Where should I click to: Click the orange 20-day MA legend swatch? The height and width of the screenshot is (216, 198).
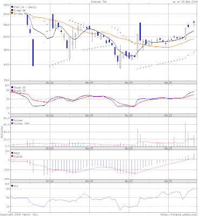click(12, 13)
